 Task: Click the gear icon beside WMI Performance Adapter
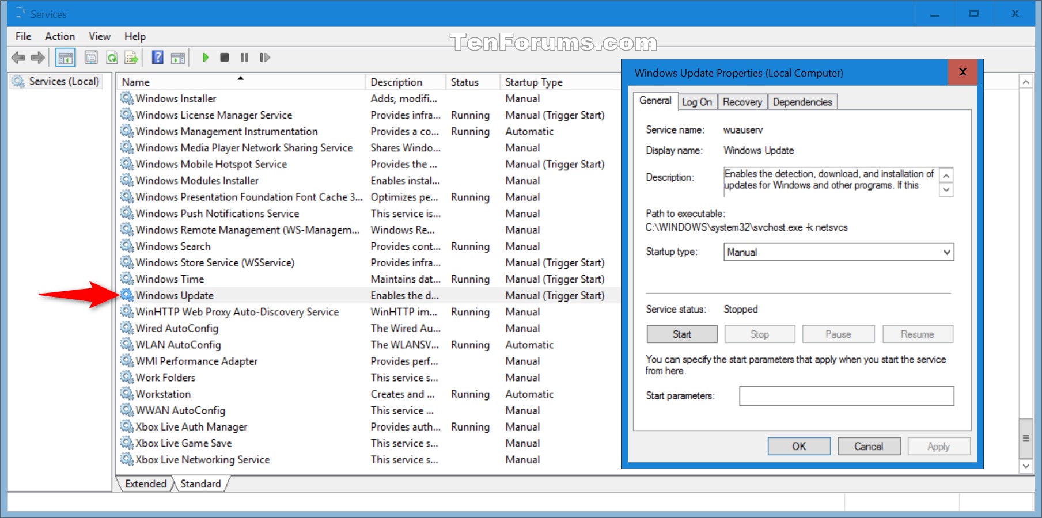click(x=127, y=361)
